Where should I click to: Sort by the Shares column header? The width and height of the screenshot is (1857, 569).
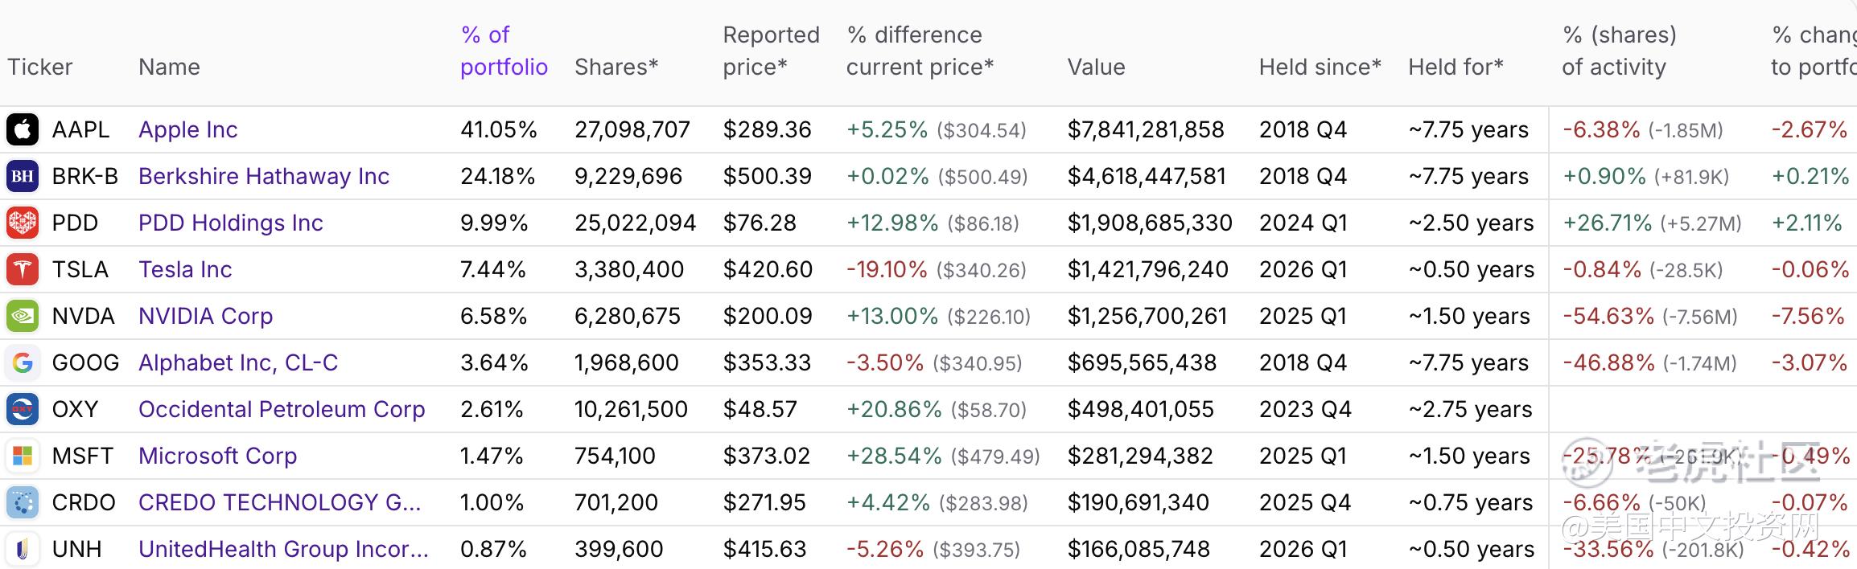point(616,67)
